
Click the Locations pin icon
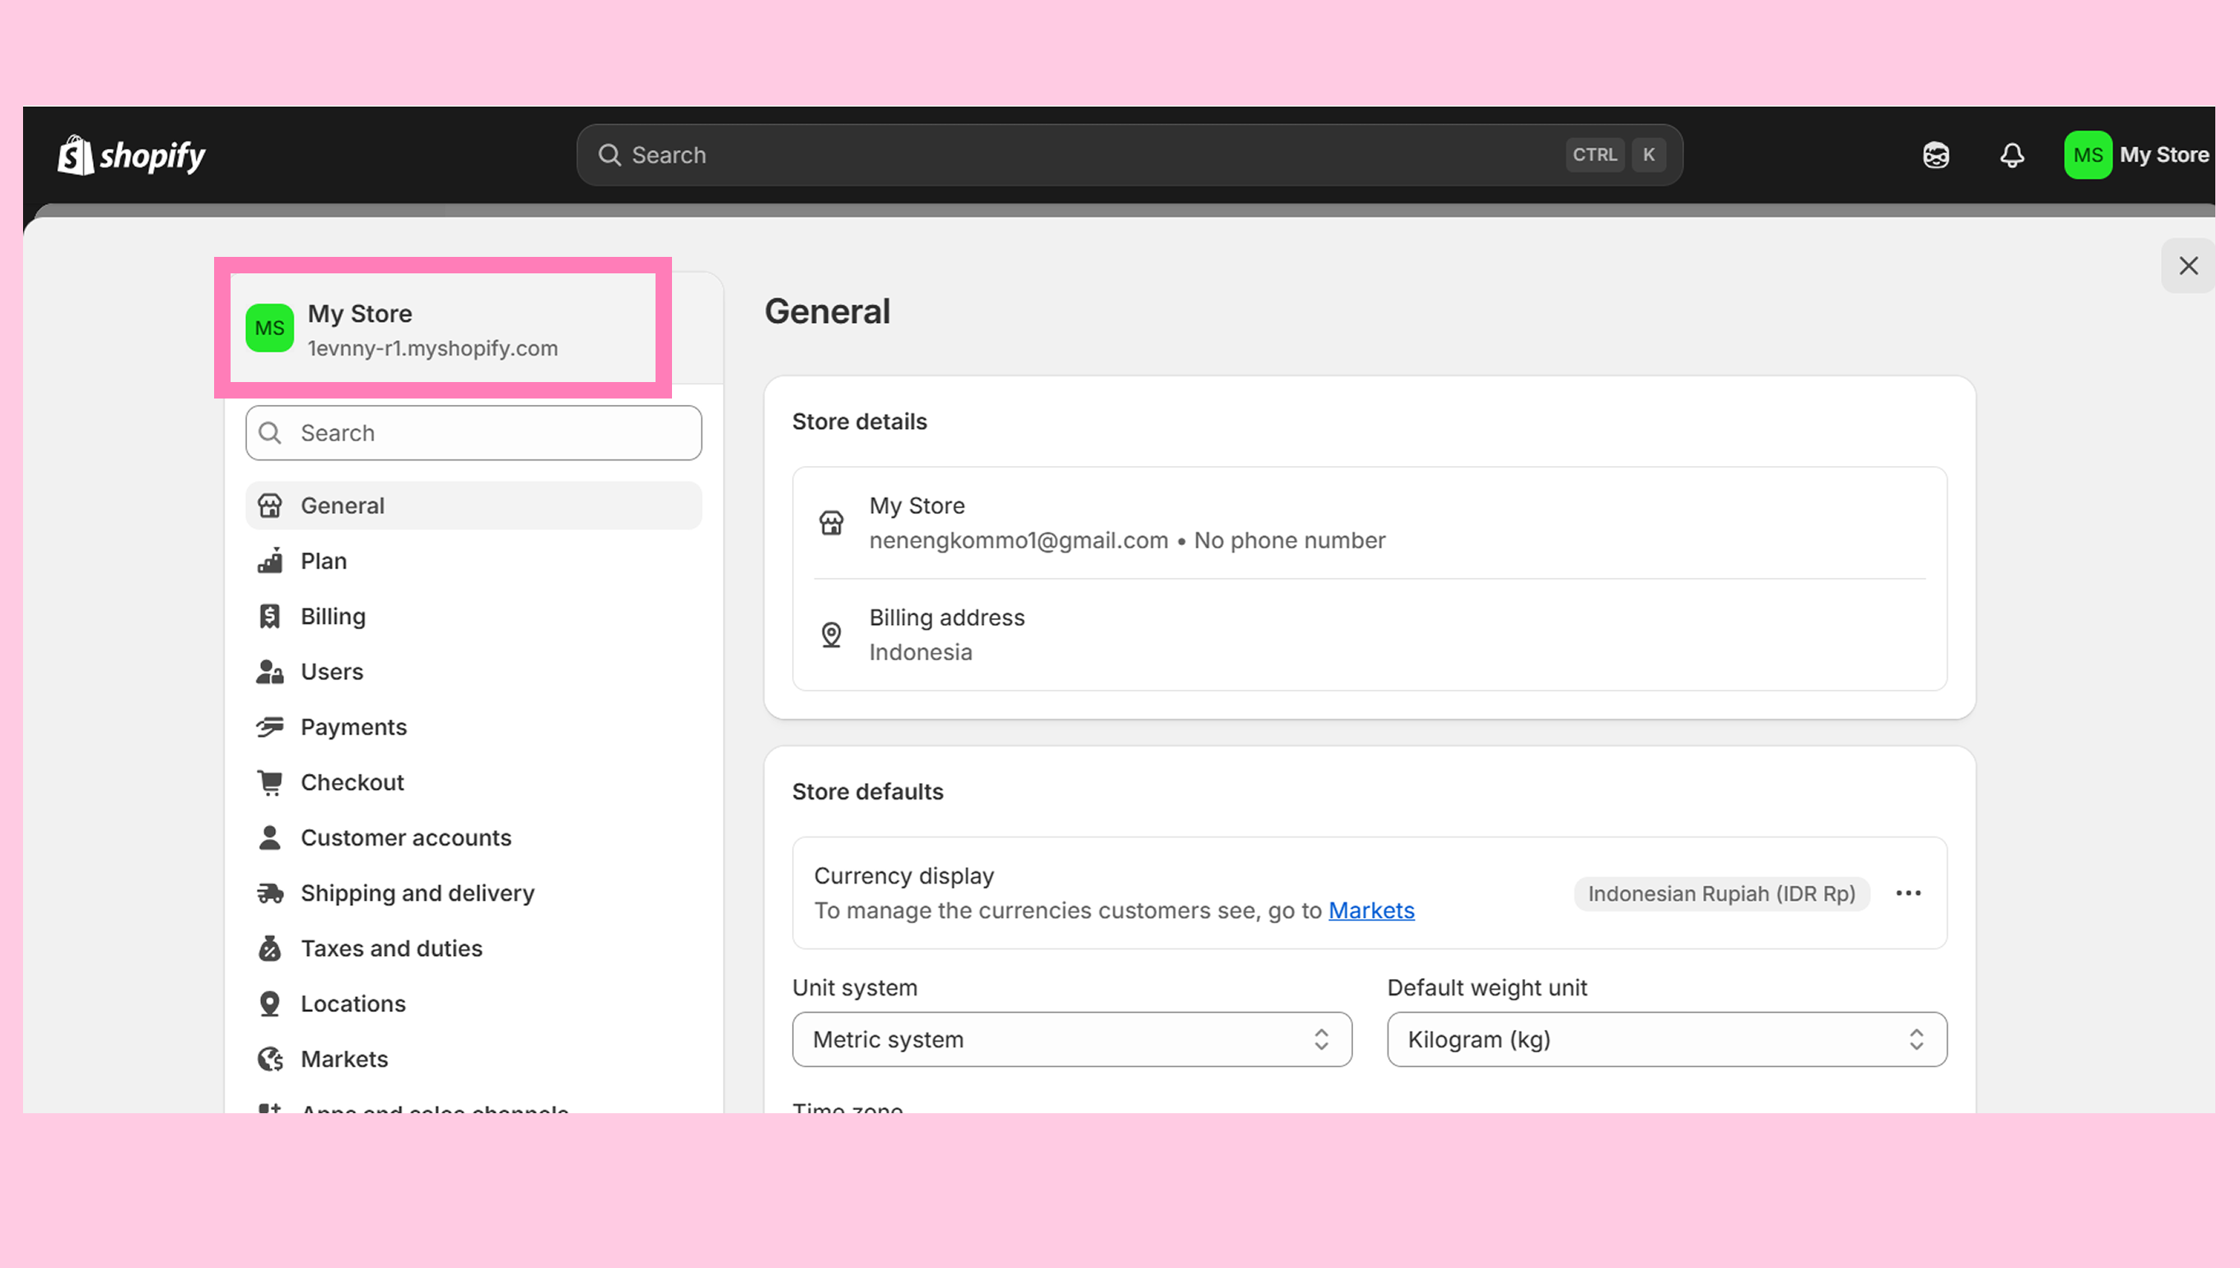270,1003
